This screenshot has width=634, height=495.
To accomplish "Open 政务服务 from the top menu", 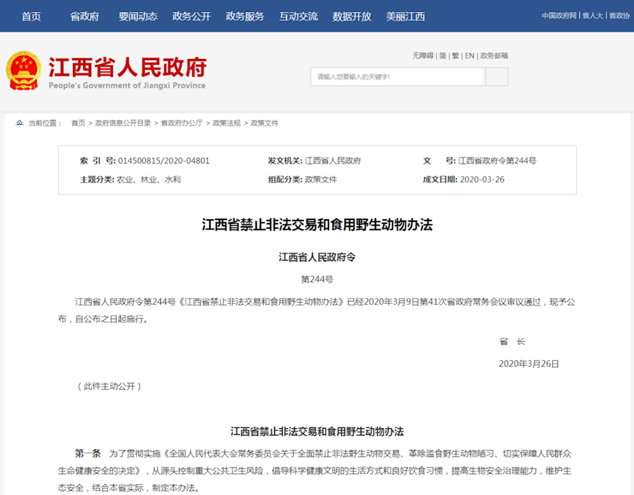I will pyautogui.click(x=245, y=16).
